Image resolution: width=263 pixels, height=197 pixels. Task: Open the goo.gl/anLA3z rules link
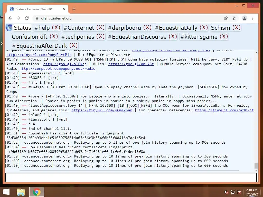(x=131, y=64)
